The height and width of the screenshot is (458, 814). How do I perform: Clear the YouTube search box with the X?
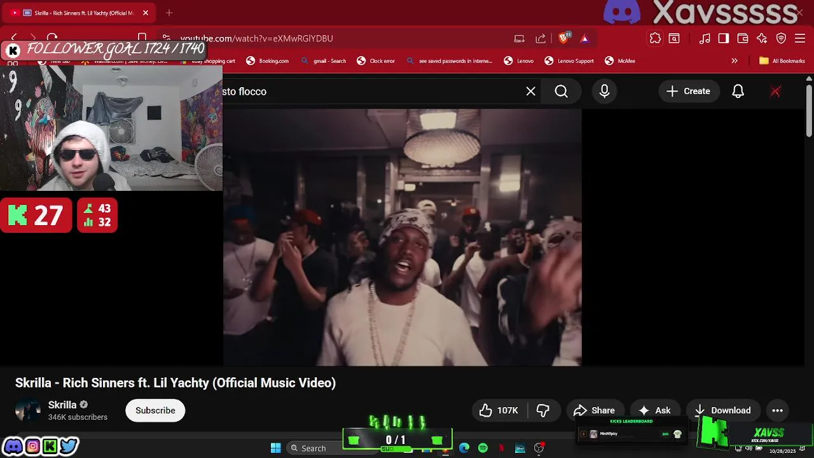pyautogui.click(x=530, y=92)
